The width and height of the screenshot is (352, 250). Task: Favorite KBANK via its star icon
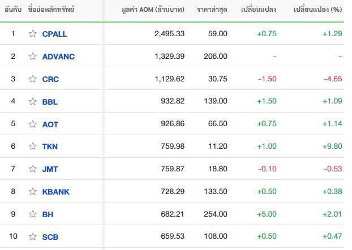pyautogui.click(x=33, y=191)
